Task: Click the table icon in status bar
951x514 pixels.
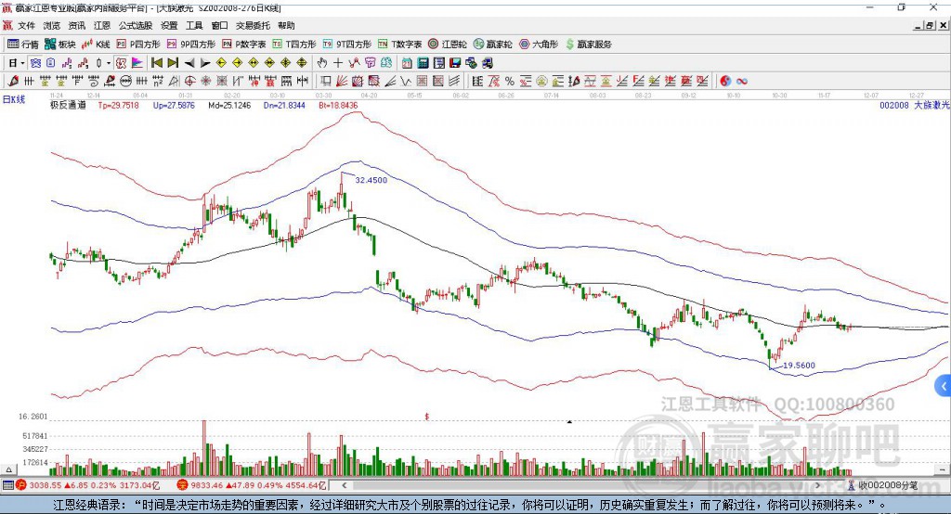Action: 7,485
